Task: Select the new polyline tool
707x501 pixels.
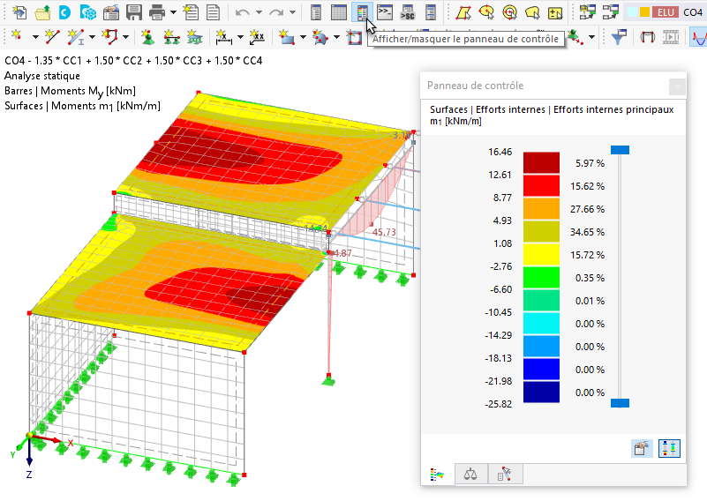Action: point(110,36)
